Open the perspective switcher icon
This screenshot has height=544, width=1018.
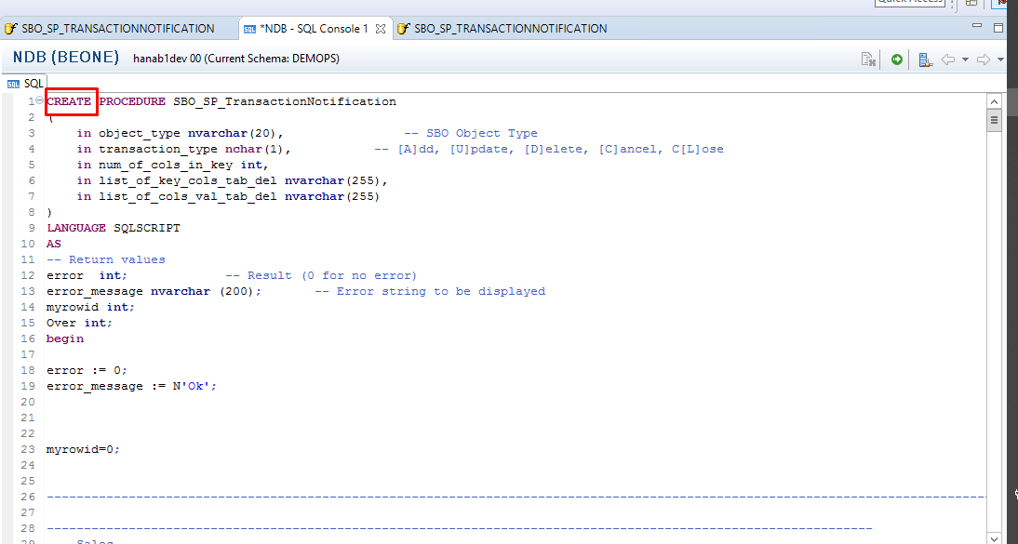[971, 3]
